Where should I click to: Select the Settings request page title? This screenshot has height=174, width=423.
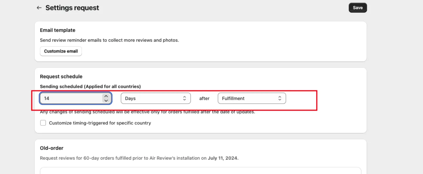pos(72,8)
